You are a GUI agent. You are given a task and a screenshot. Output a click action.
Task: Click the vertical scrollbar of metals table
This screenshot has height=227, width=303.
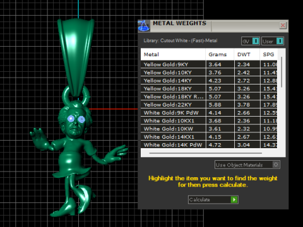coord(282,72)
